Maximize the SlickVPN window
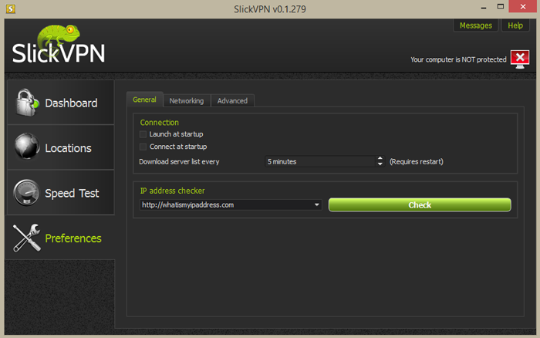Screen dimensions: 540x338 click(501, 6)
